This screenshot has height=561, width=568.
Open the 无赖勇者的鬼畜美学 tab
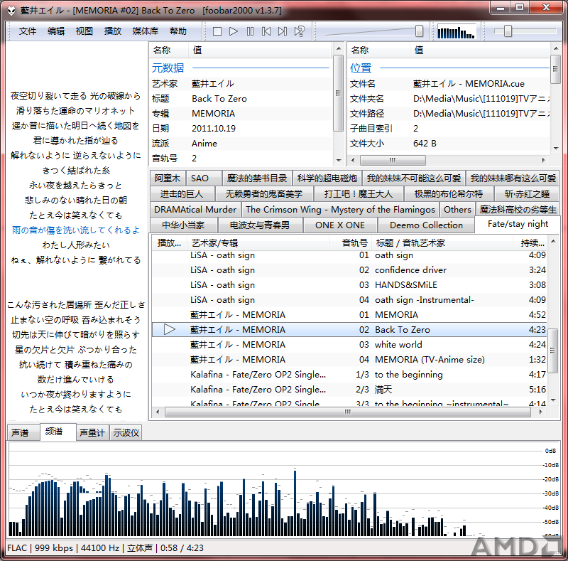pyautogui.click(x=263, y=194)
